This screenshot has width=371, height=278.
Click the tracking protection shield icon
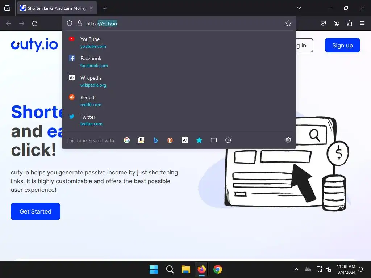click(69, 24)
